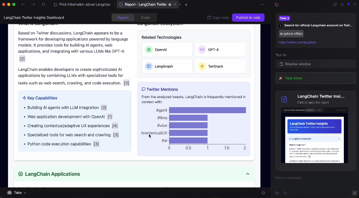This screenshot has width=359, height=198.
Task: Click the reload page icon
Action: point(43,5)
